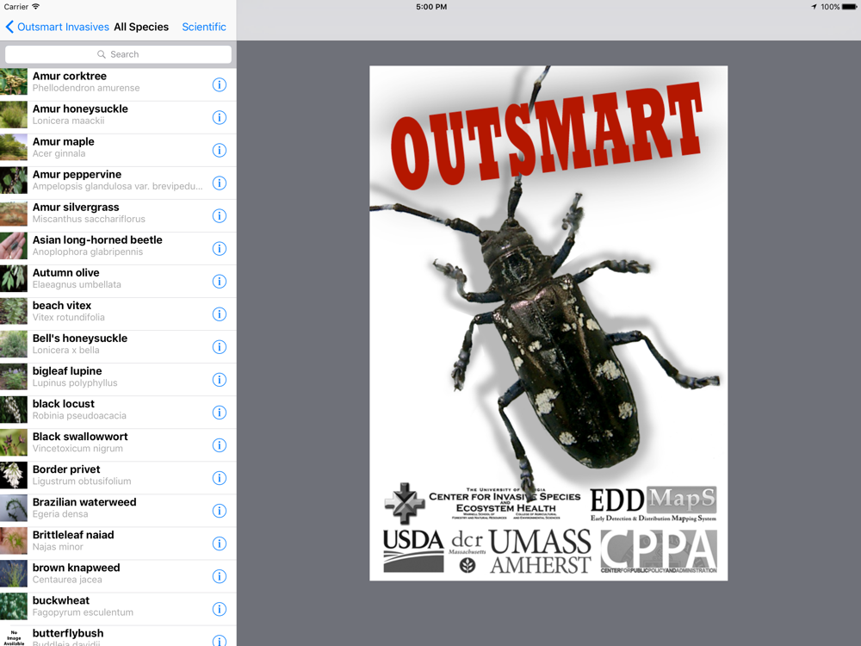Open info for Bell's honeysuckle
This screenshot has width=861, height=646.
point(219,346)
